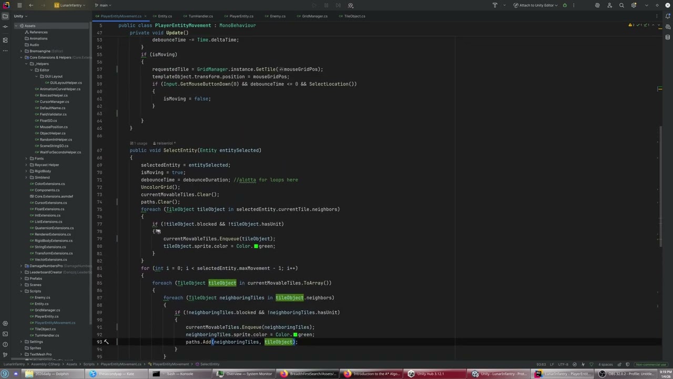Click PlayerEntityMovement.cs breadcrumb in the path bar
This screenshot has height=379, width=673.
coord(120,364)
